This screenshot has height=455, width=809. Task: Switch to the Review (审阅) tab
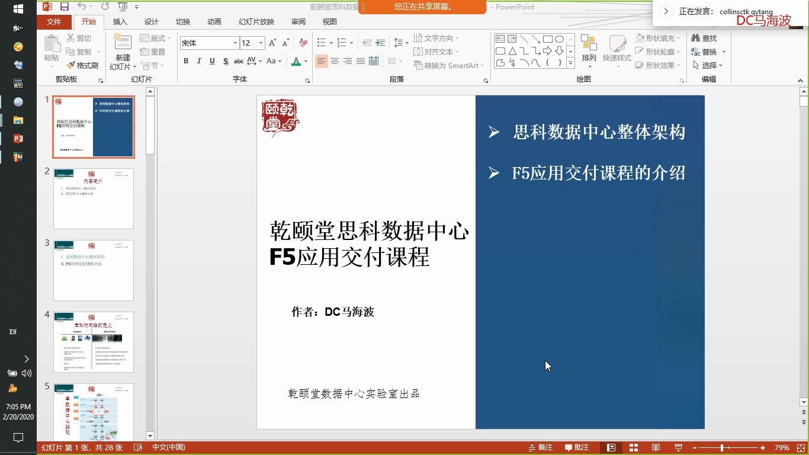pyautogui.click(x=298, y=22)
